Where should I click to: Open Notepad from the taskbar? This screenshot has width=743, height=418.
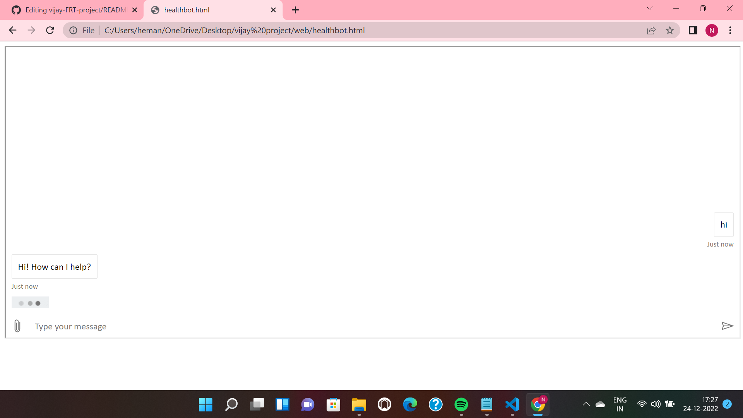(x=486, y=404)
